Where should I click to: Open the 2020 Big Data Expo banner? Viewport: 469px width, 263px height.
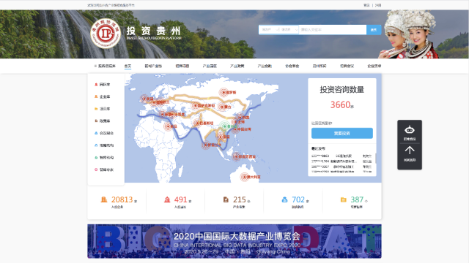(x=234, y=241)
